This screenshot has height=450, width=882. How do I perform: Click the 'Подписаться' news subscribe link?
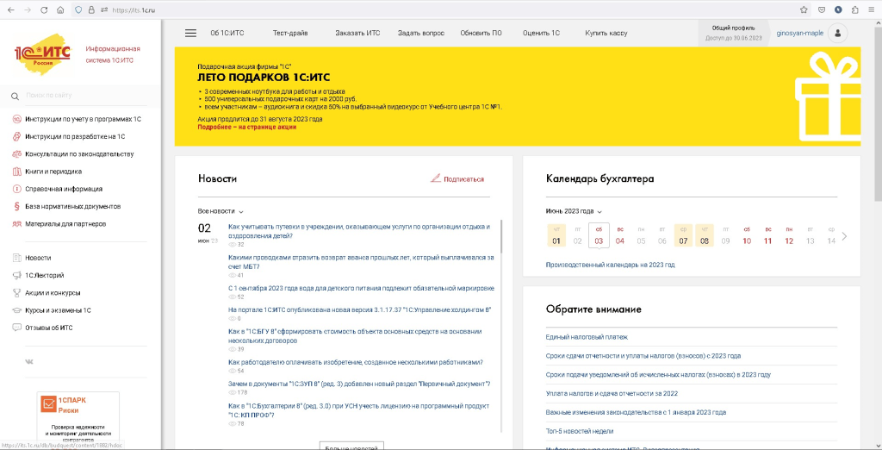[457, 179]
